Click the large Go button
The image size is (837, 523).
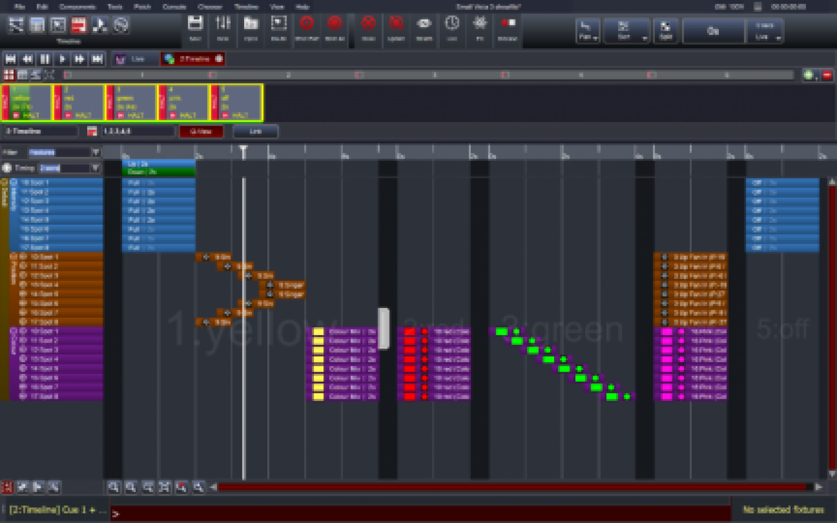click(x=713, y=31)
